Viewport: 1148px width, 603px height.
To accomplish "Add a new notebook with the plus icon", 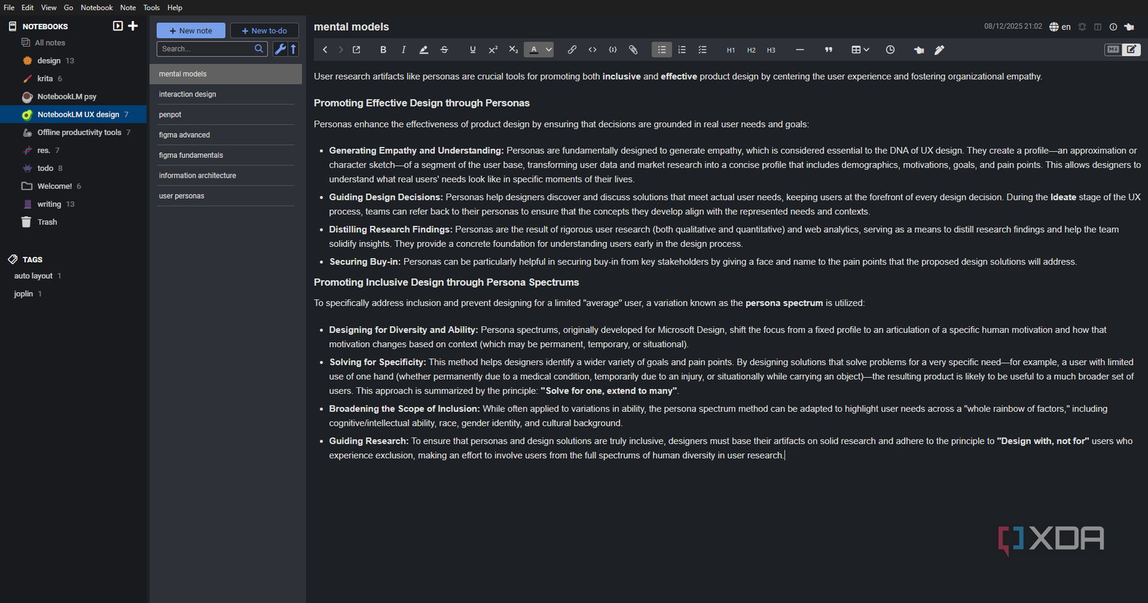I will pos(133,26).
